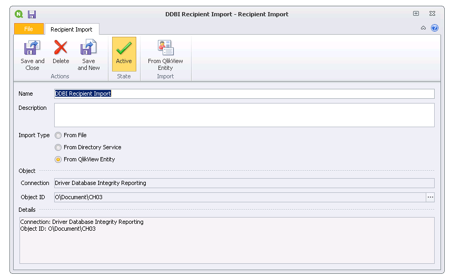Click the Object ID field with O\Document\CH03
The height and width of the screenshot is (278, 461).
click(240, 197)
